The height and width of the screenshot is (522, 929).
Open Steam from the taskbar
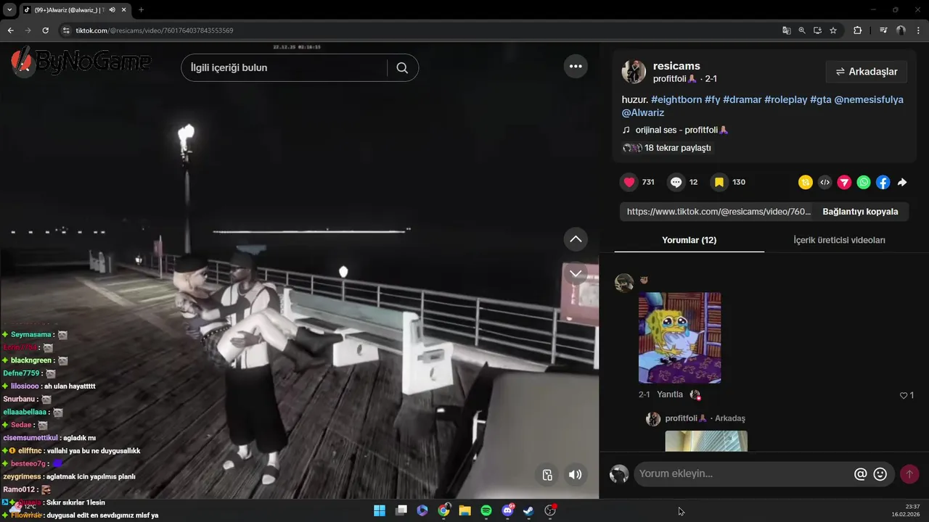coord(528,510)
